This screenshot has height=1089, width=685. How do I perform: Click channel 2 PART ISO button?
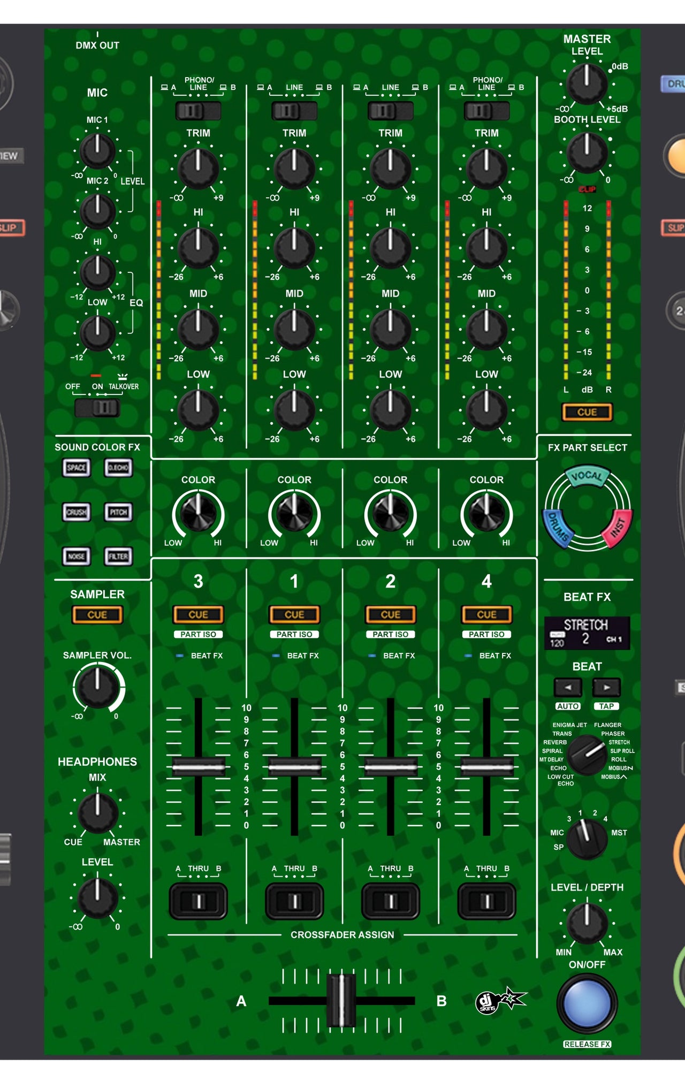point(391,634)
